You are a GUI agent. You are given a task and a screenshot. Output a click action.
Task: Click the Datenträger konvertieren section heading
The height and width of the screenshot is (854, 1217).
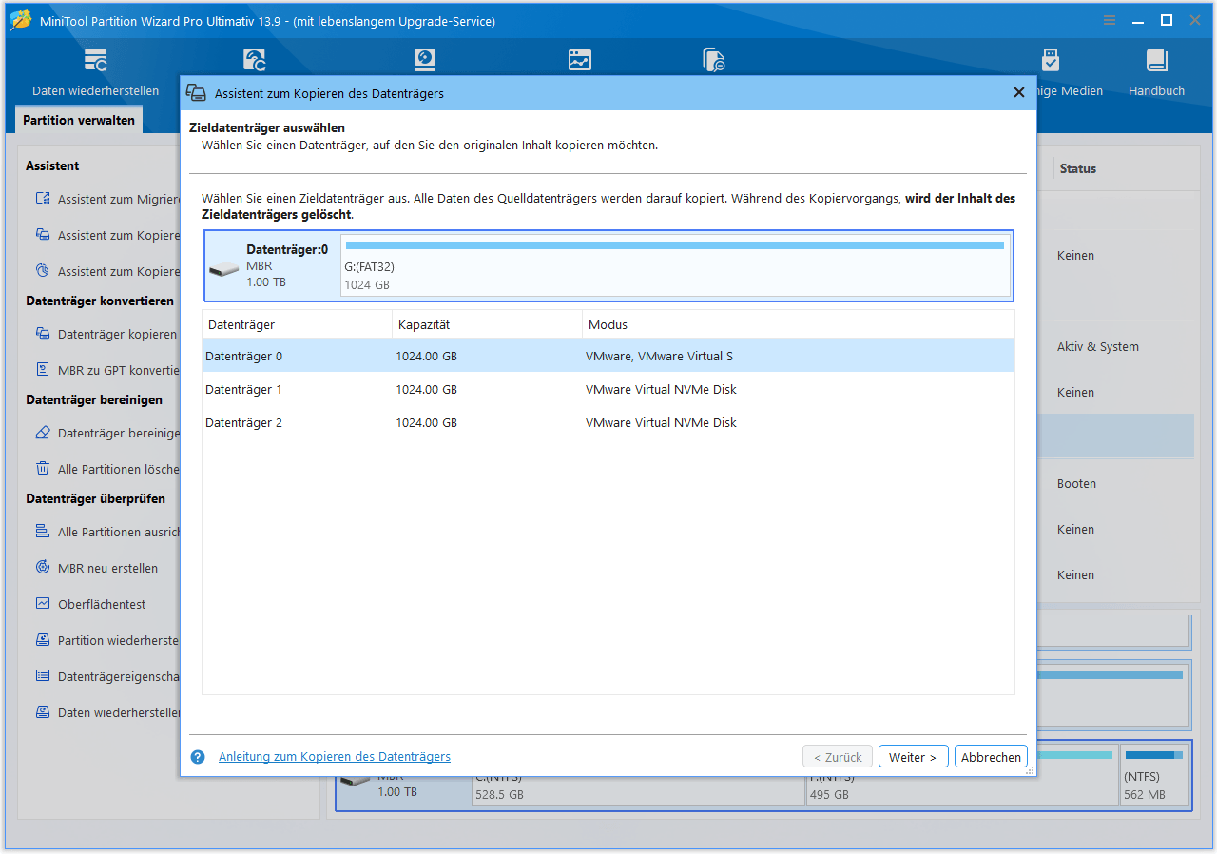click(100, 301)
